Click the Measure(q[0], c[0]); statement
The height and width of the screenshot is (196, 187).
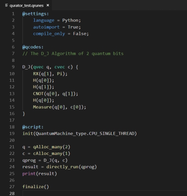(x=59, y=107)
